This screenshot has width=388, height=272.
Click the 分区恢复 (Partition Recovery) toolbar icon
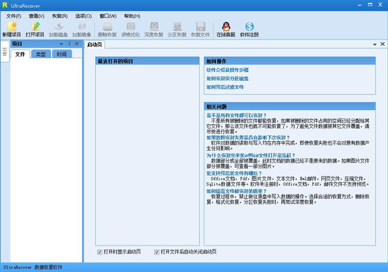[x=177, y=27]
